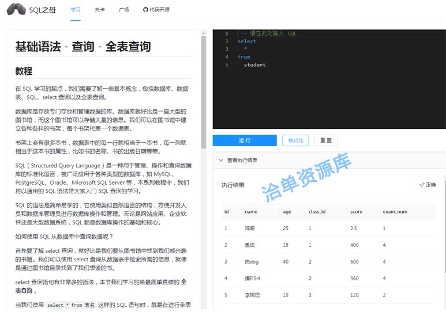Screen dimensions: 446x312
Task: Click the tutorial panel vertical scrollbar
Action: (x=203, y=92)
